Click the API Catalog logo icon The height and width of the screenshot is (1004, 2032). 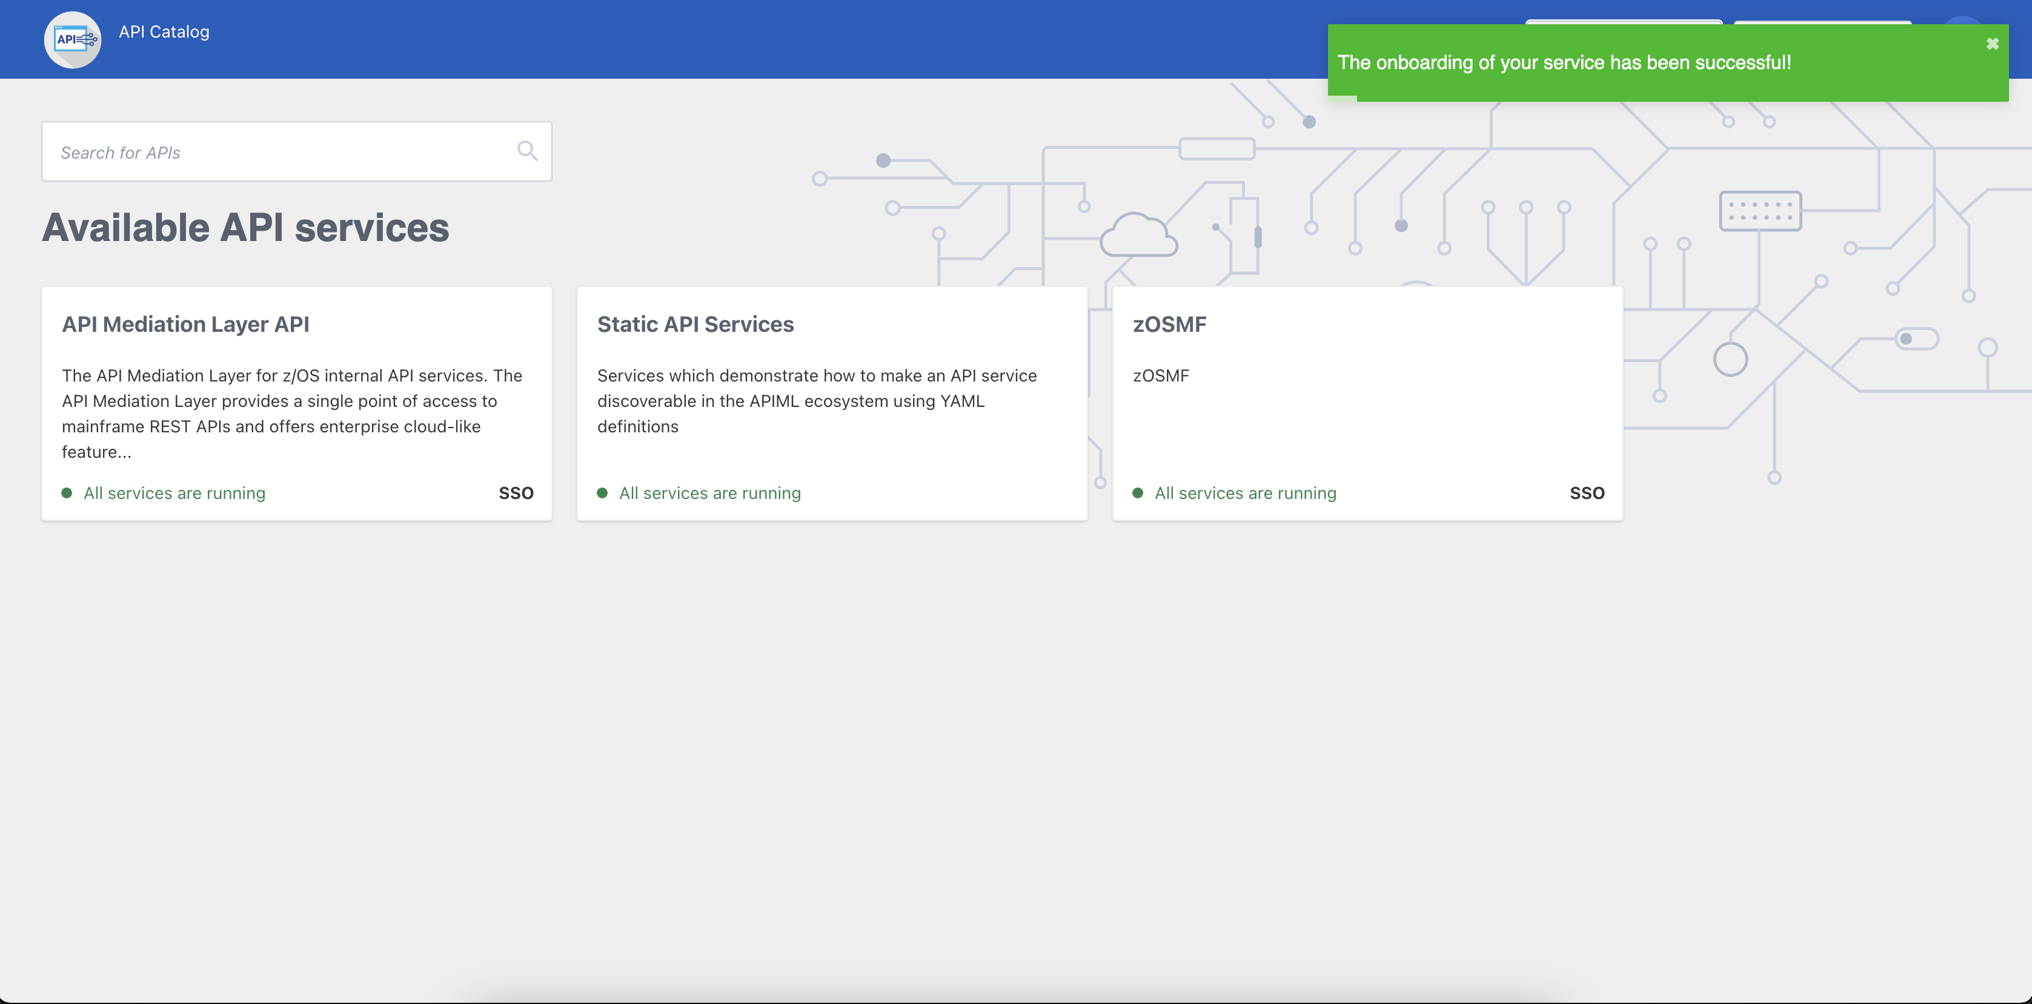point(73,39)
